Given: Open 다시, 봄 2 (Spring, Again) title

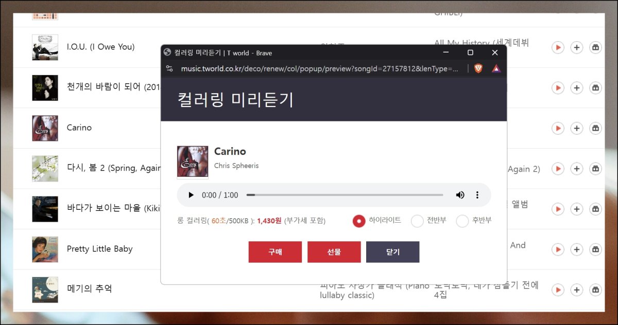Looking at the screenshot, I should 114,168.
